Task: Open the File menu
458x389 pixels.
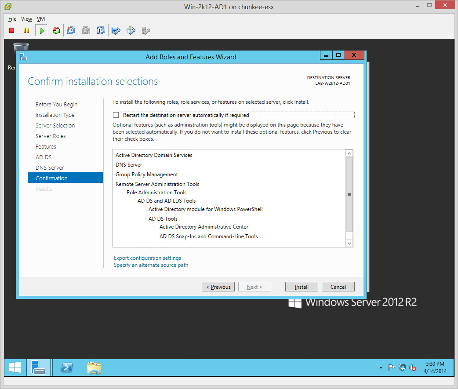Action: (12, 19)
